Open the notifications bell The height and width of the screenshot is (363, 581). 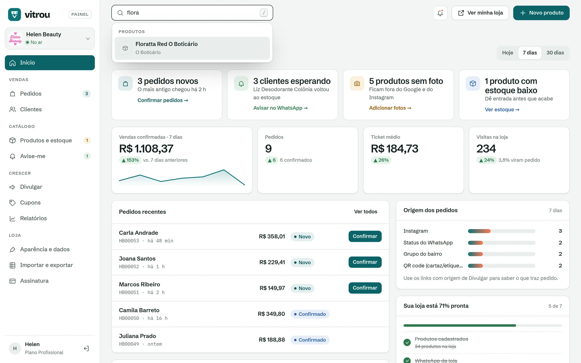tap(440, 13)
